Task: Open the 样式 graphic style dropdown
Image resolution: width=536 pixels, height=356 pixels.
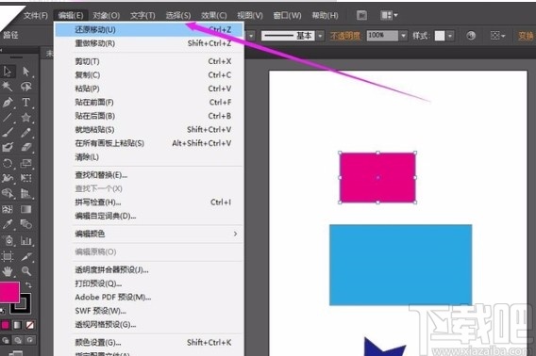Action: click(450, 36)
